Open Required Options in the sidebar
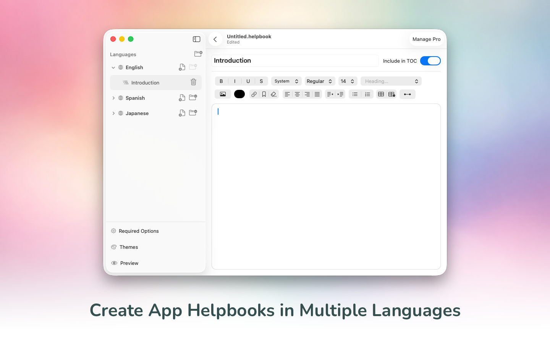Screen dimensions: 550x344 [138, 231]
